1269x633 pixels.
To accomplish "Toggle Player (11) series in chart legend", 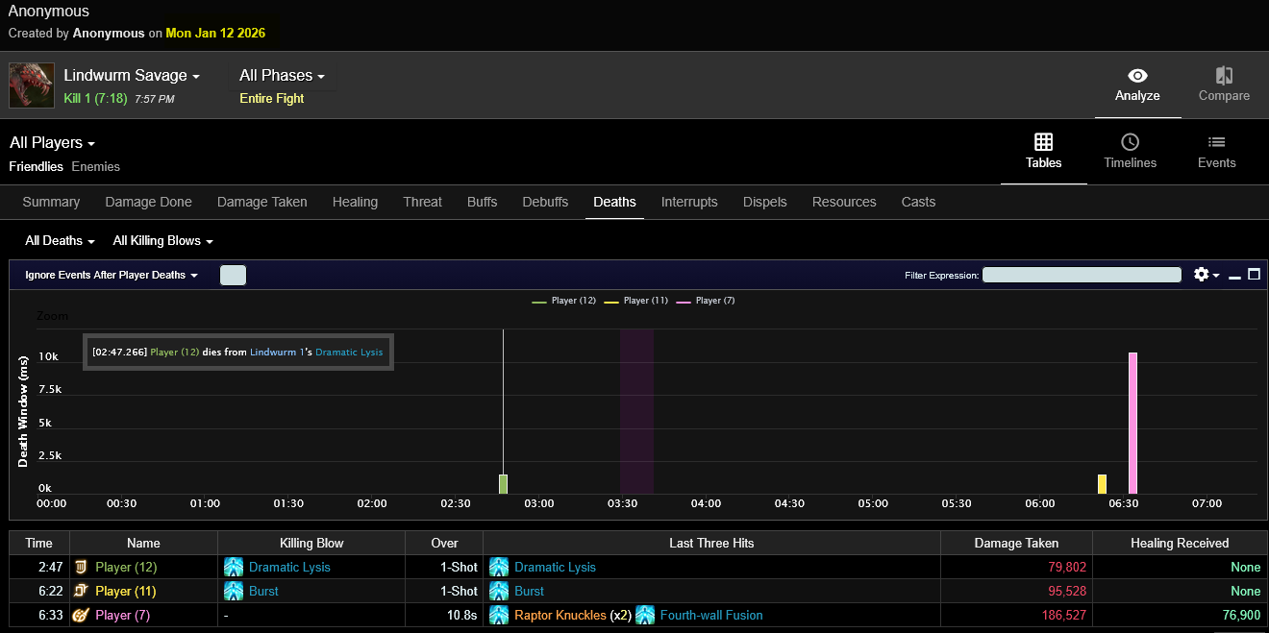I will (636, 301).
